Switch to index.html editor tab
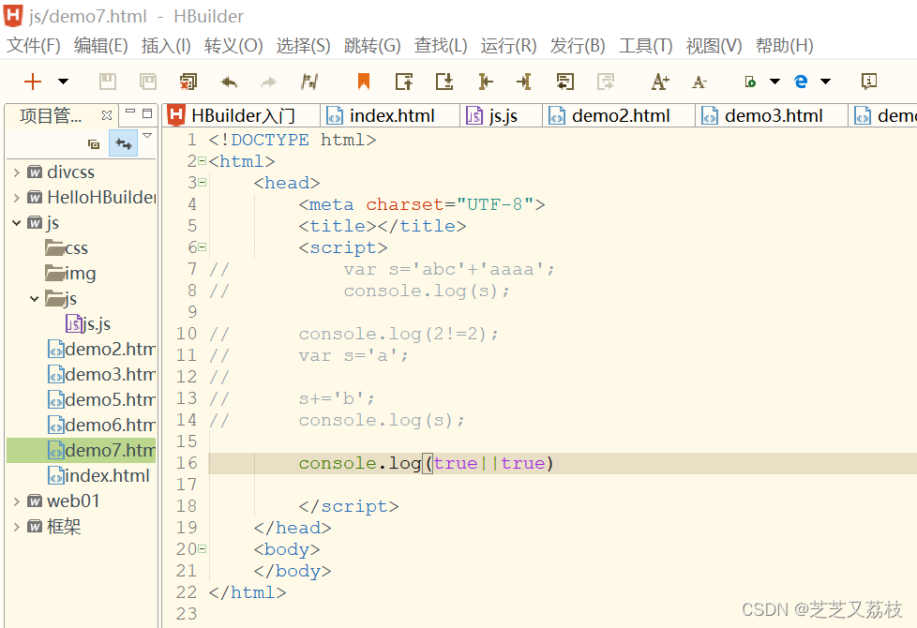Viewport: 917px width, 628px height. click(x=391, y=116)
